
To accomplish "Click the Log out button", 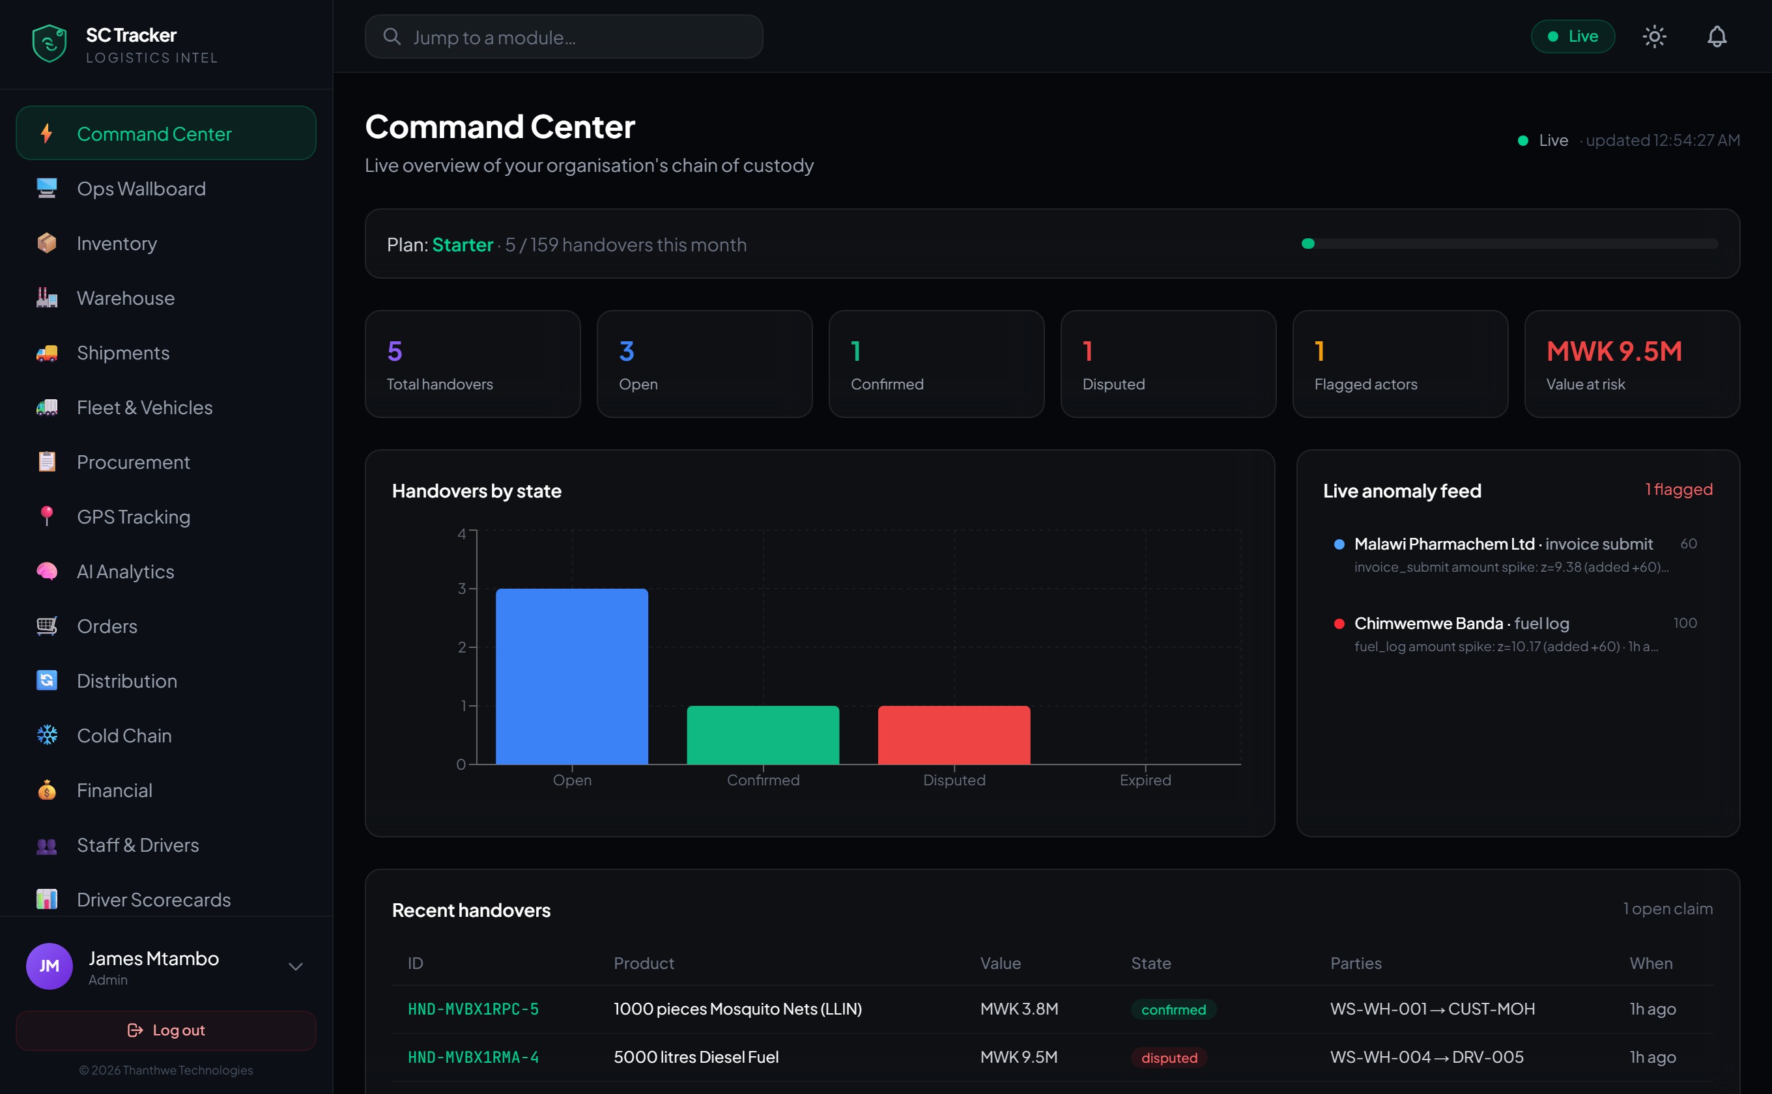I will [x=165, y=1030].
